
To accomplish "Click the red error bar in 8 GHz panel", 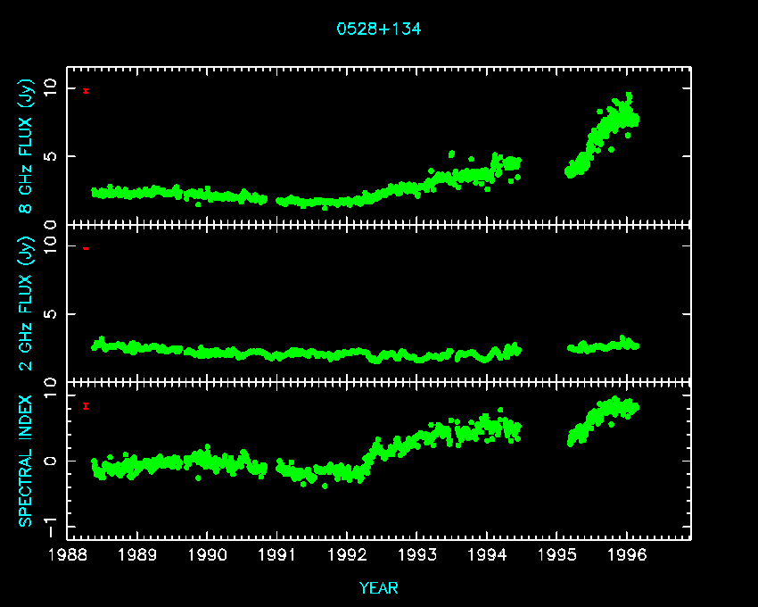I will click(86, 91).
